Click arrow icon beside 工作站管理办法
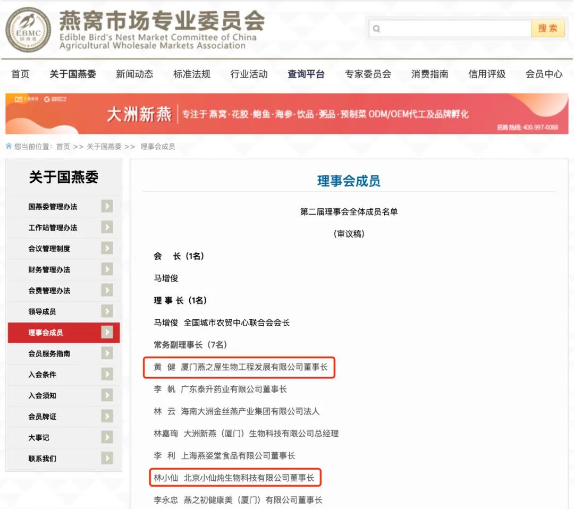Screen dimensions: 574x509 click(x=107, y=227)
